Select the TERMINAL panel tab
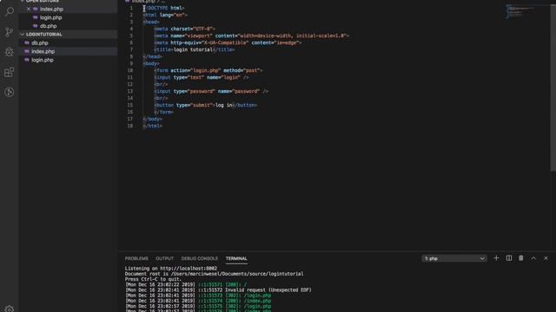The height and width of the screenshot is (312, 556). [x=236, y=258]
